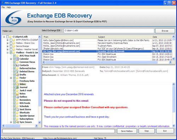Uncheck the Mailbox - Frank U. Lin checkbox

[11, 53]
